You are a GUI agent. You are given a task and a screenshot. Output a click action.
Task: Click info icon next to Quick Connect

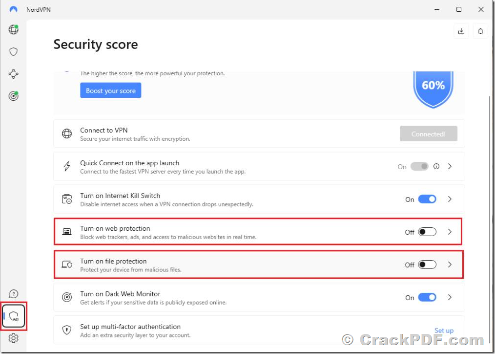click(x=436, y=166)
